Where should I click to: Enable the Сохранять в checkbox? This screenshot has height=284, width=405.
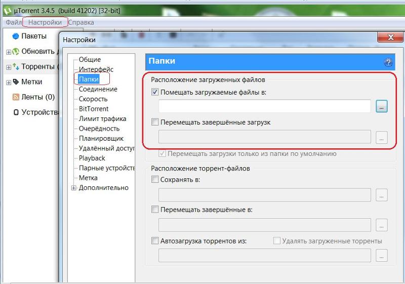point(155,179)
